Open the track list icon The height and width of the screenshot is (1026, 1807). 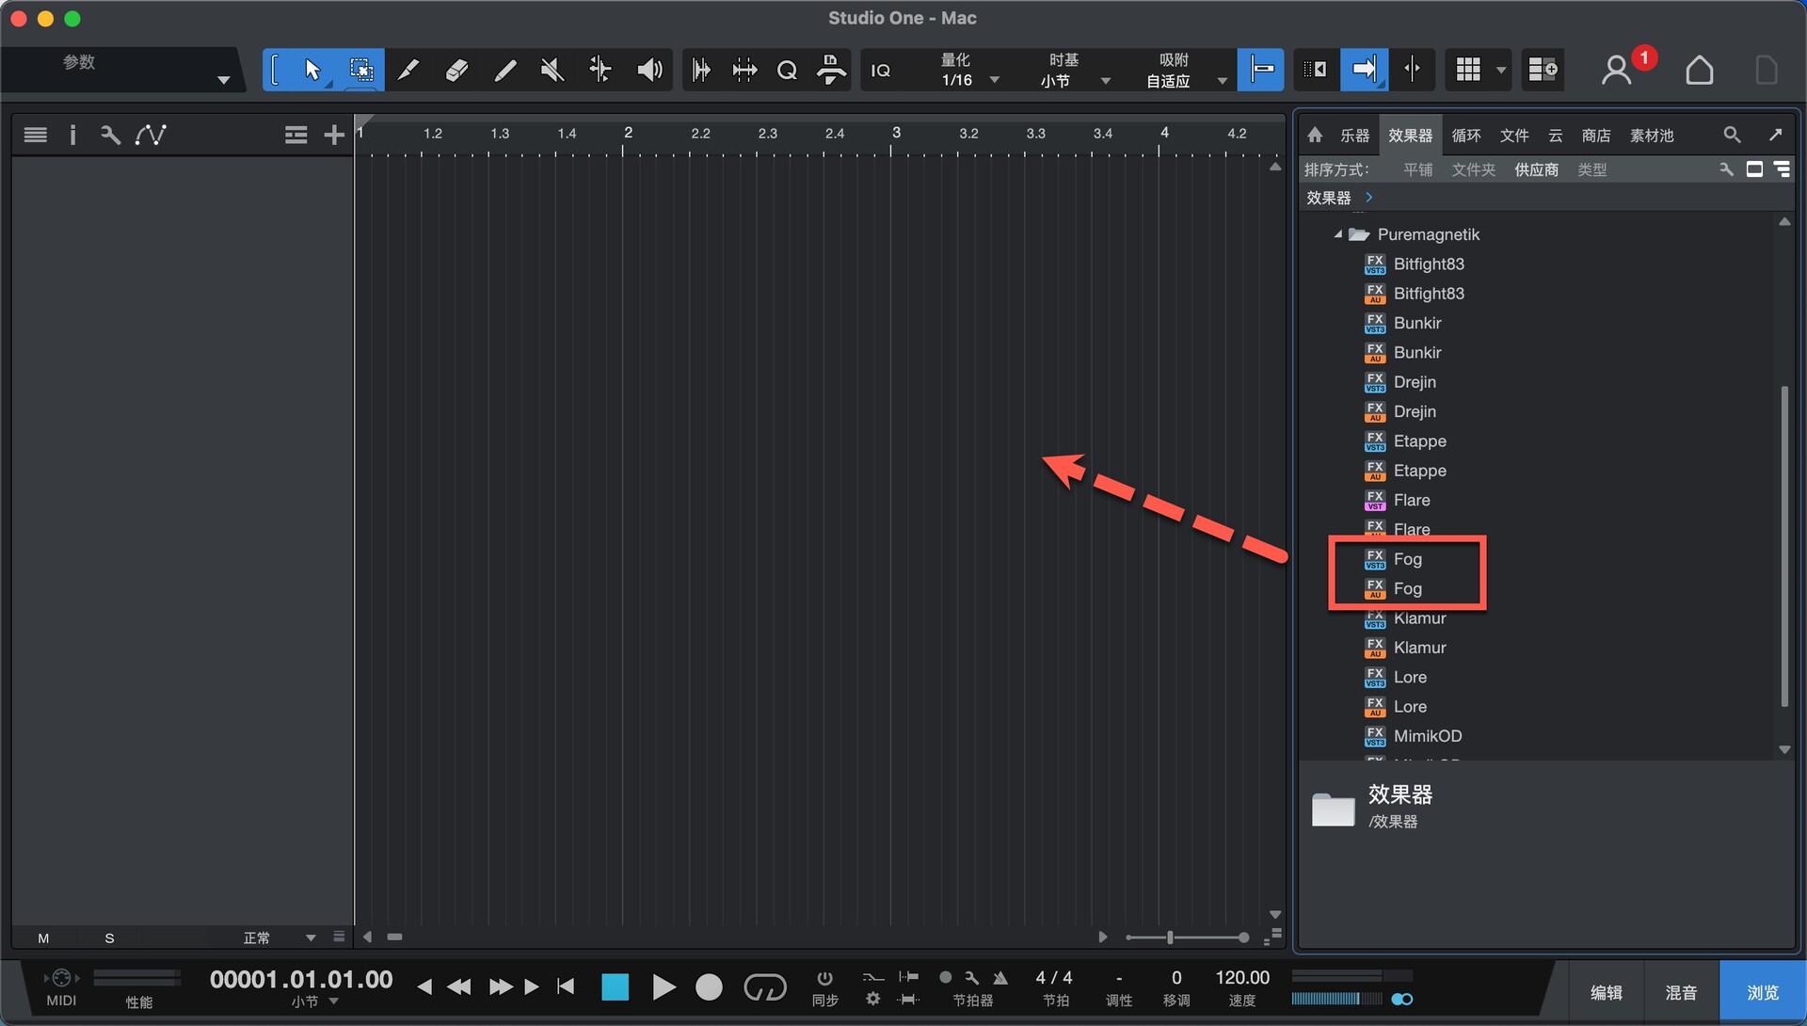35,135
